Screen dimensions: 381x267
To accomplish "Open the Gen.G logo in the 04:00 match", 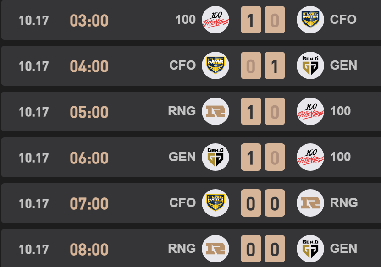I will pos(310,65).
